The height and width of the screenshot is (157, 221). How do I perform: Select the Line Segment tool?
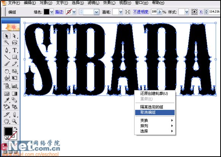click(6, 57)
